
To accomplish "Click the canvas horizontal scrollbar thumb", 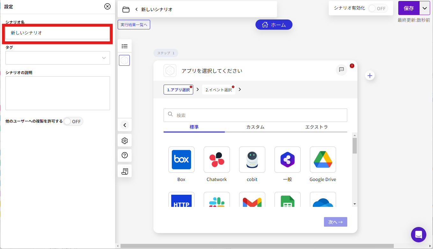I will click(257, 246).
